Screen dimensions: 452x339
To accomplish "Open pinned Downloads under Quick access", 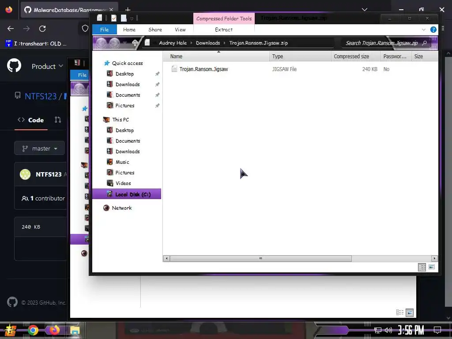I will click(x=128, y=84).
